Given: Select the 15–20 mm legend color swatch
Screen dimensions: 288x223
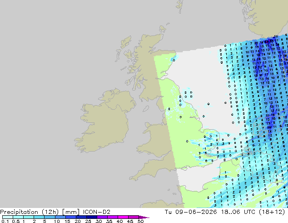Looking at the screenshot, I should point(70,217).
